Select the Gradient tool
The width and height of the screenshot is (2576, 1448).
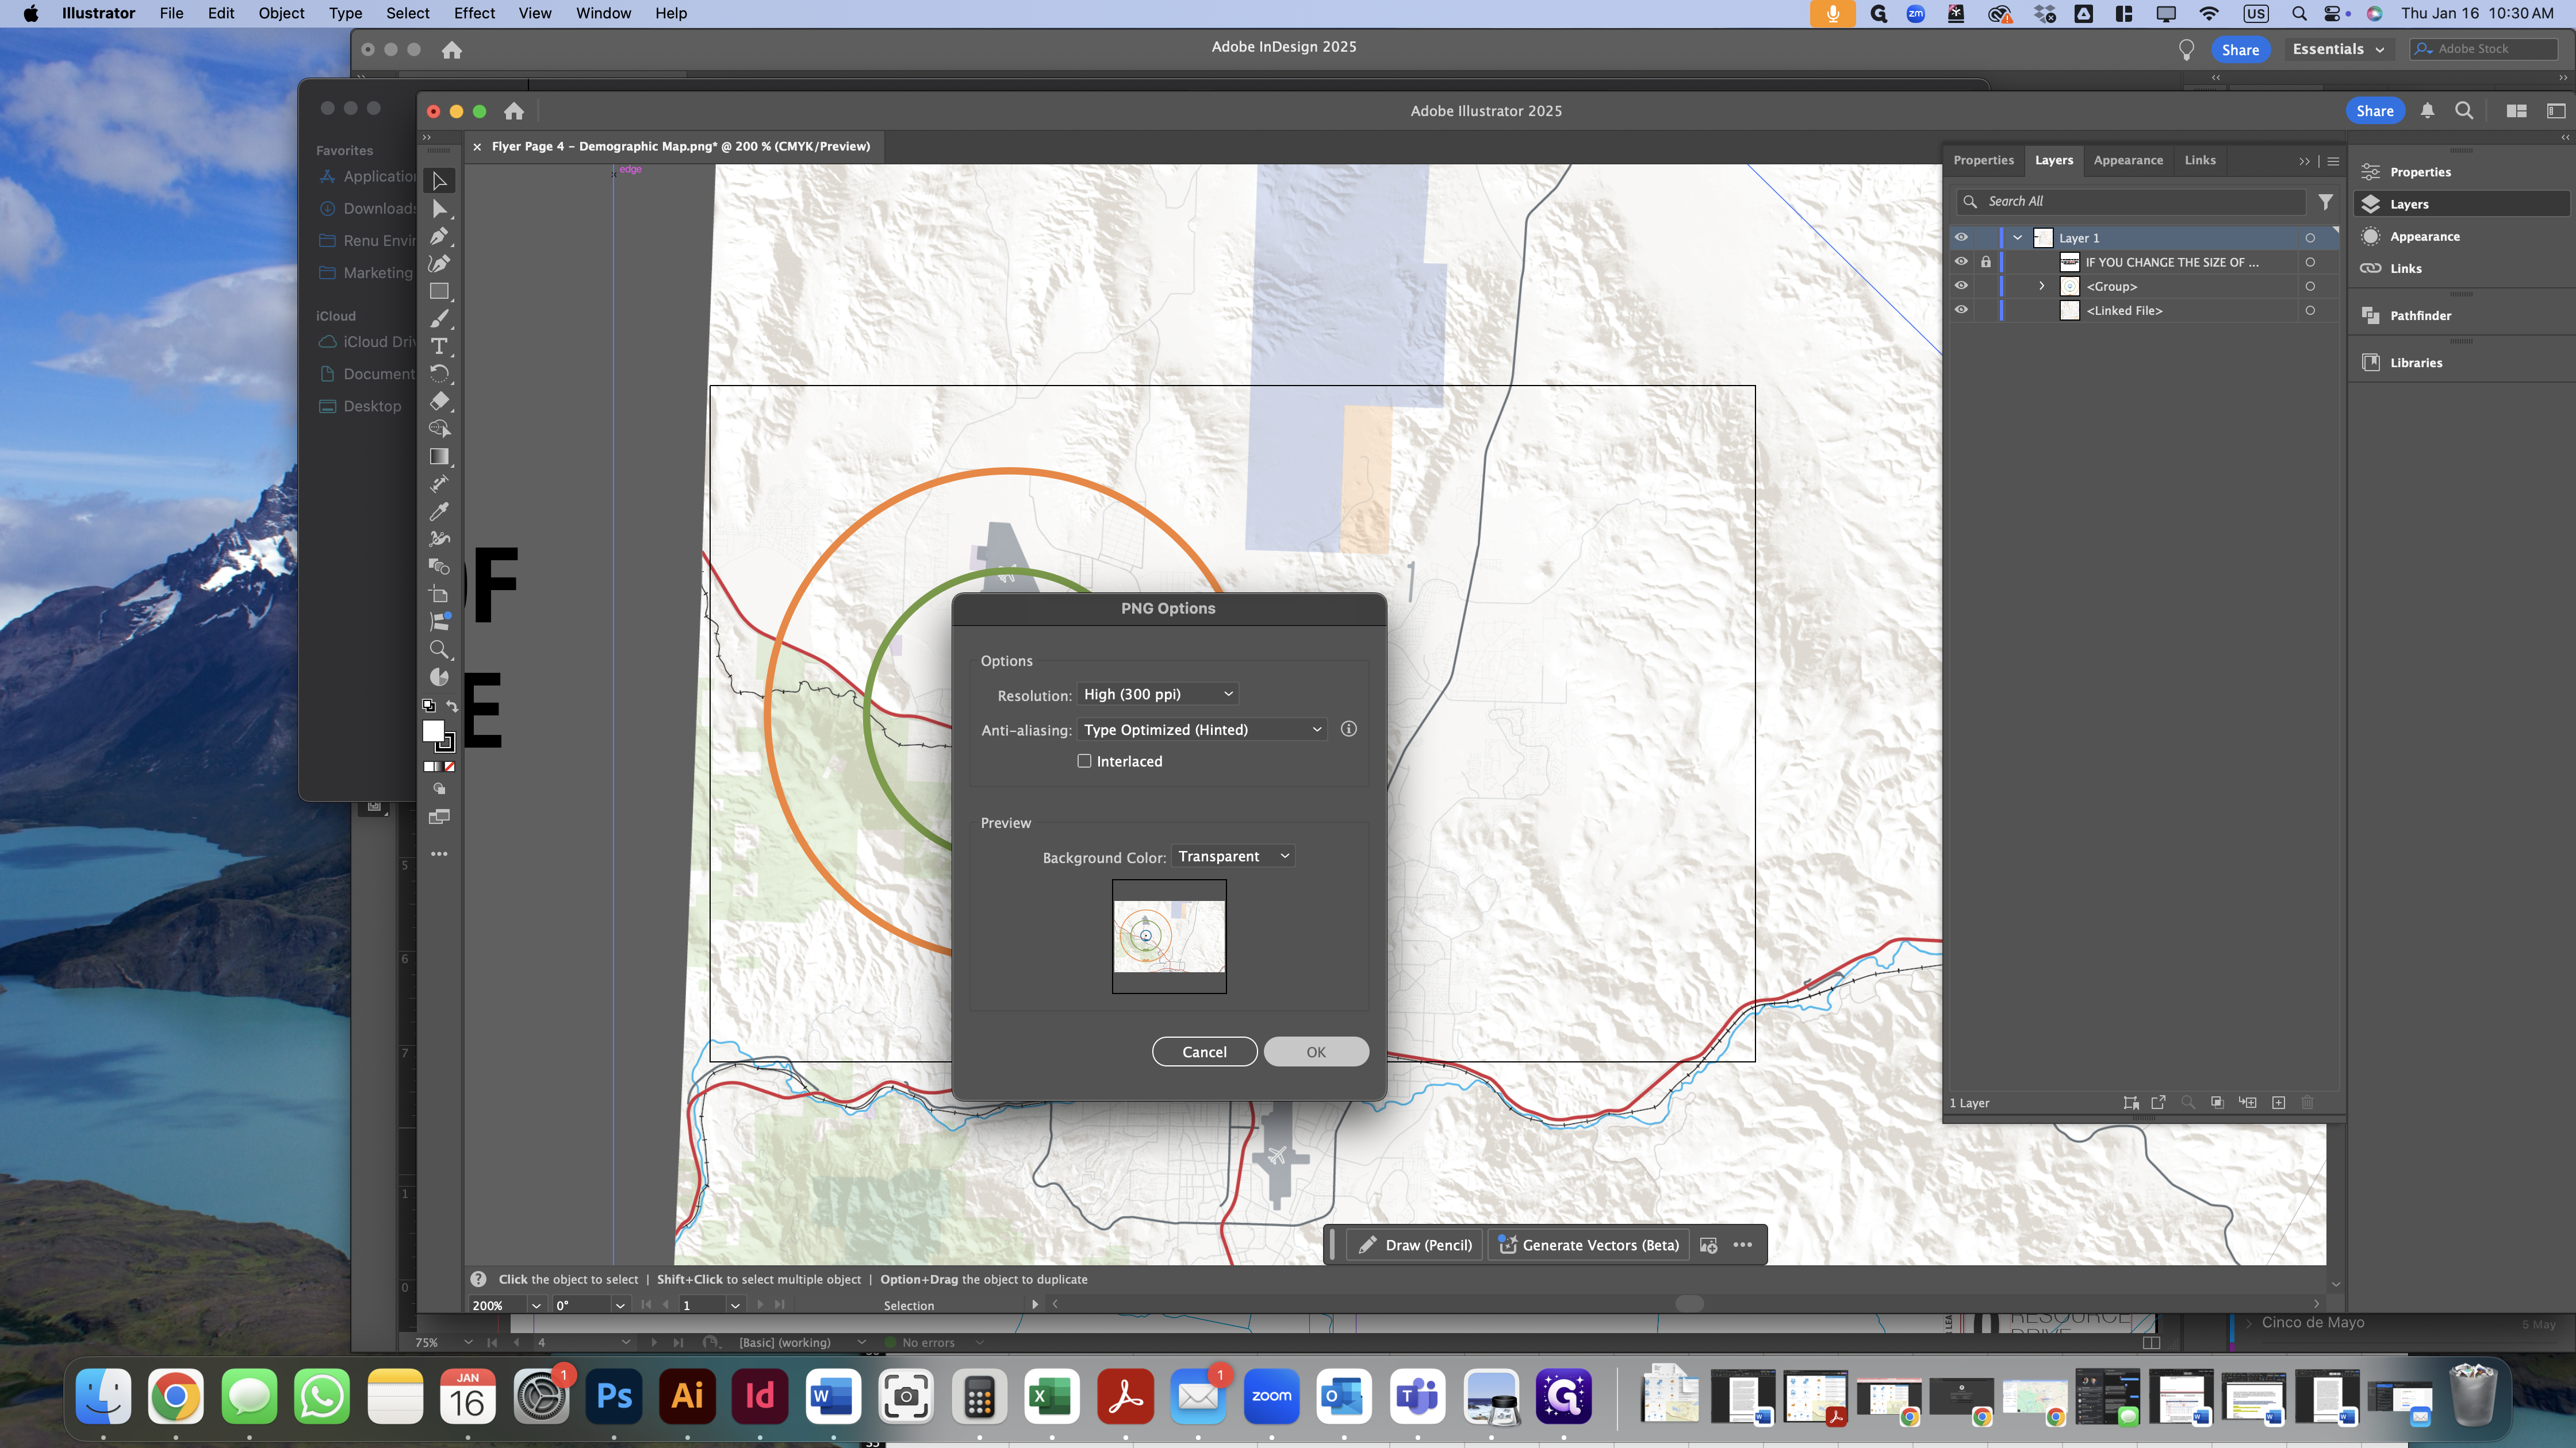click(439, 457)
